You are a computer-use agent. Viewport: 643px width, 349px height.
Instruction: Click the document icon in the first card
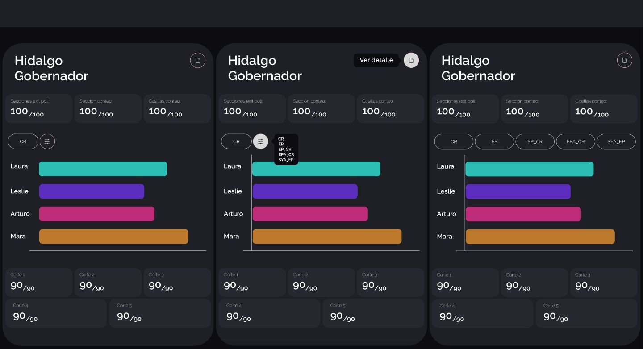click(x=198, y=60)
